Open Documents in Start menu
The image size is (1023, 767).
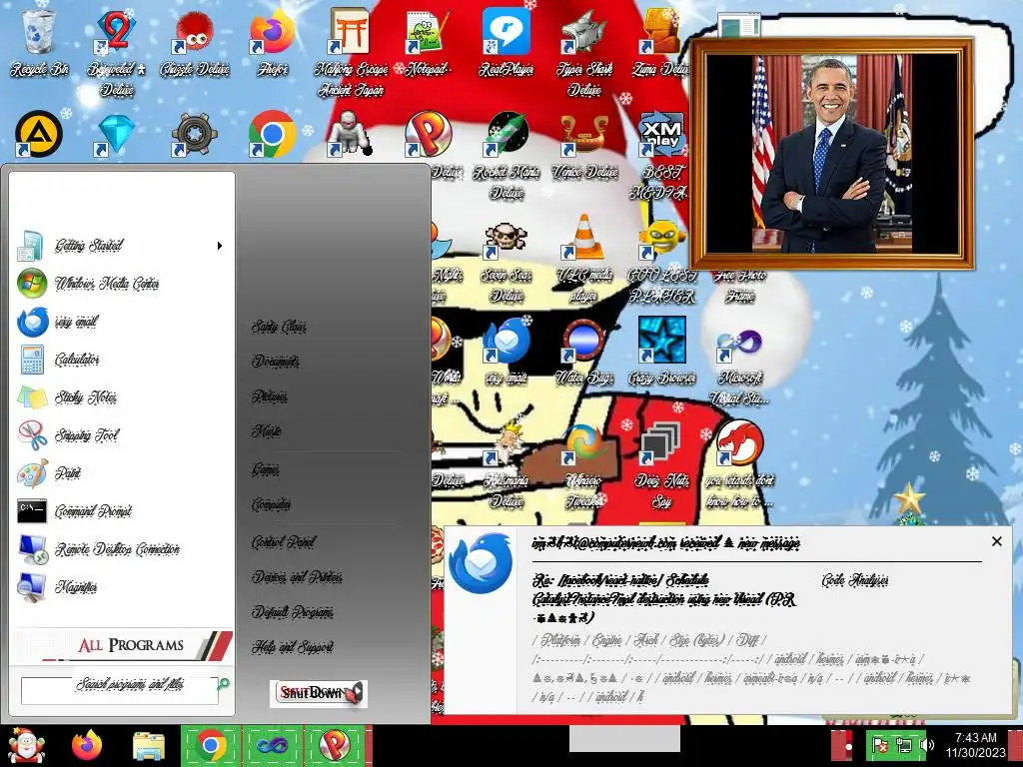point(276,362)
